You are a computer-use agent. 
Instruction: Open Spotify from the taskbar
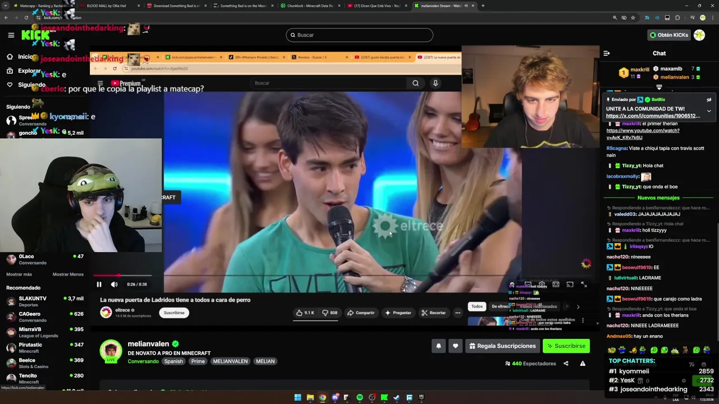coord(359,397)
